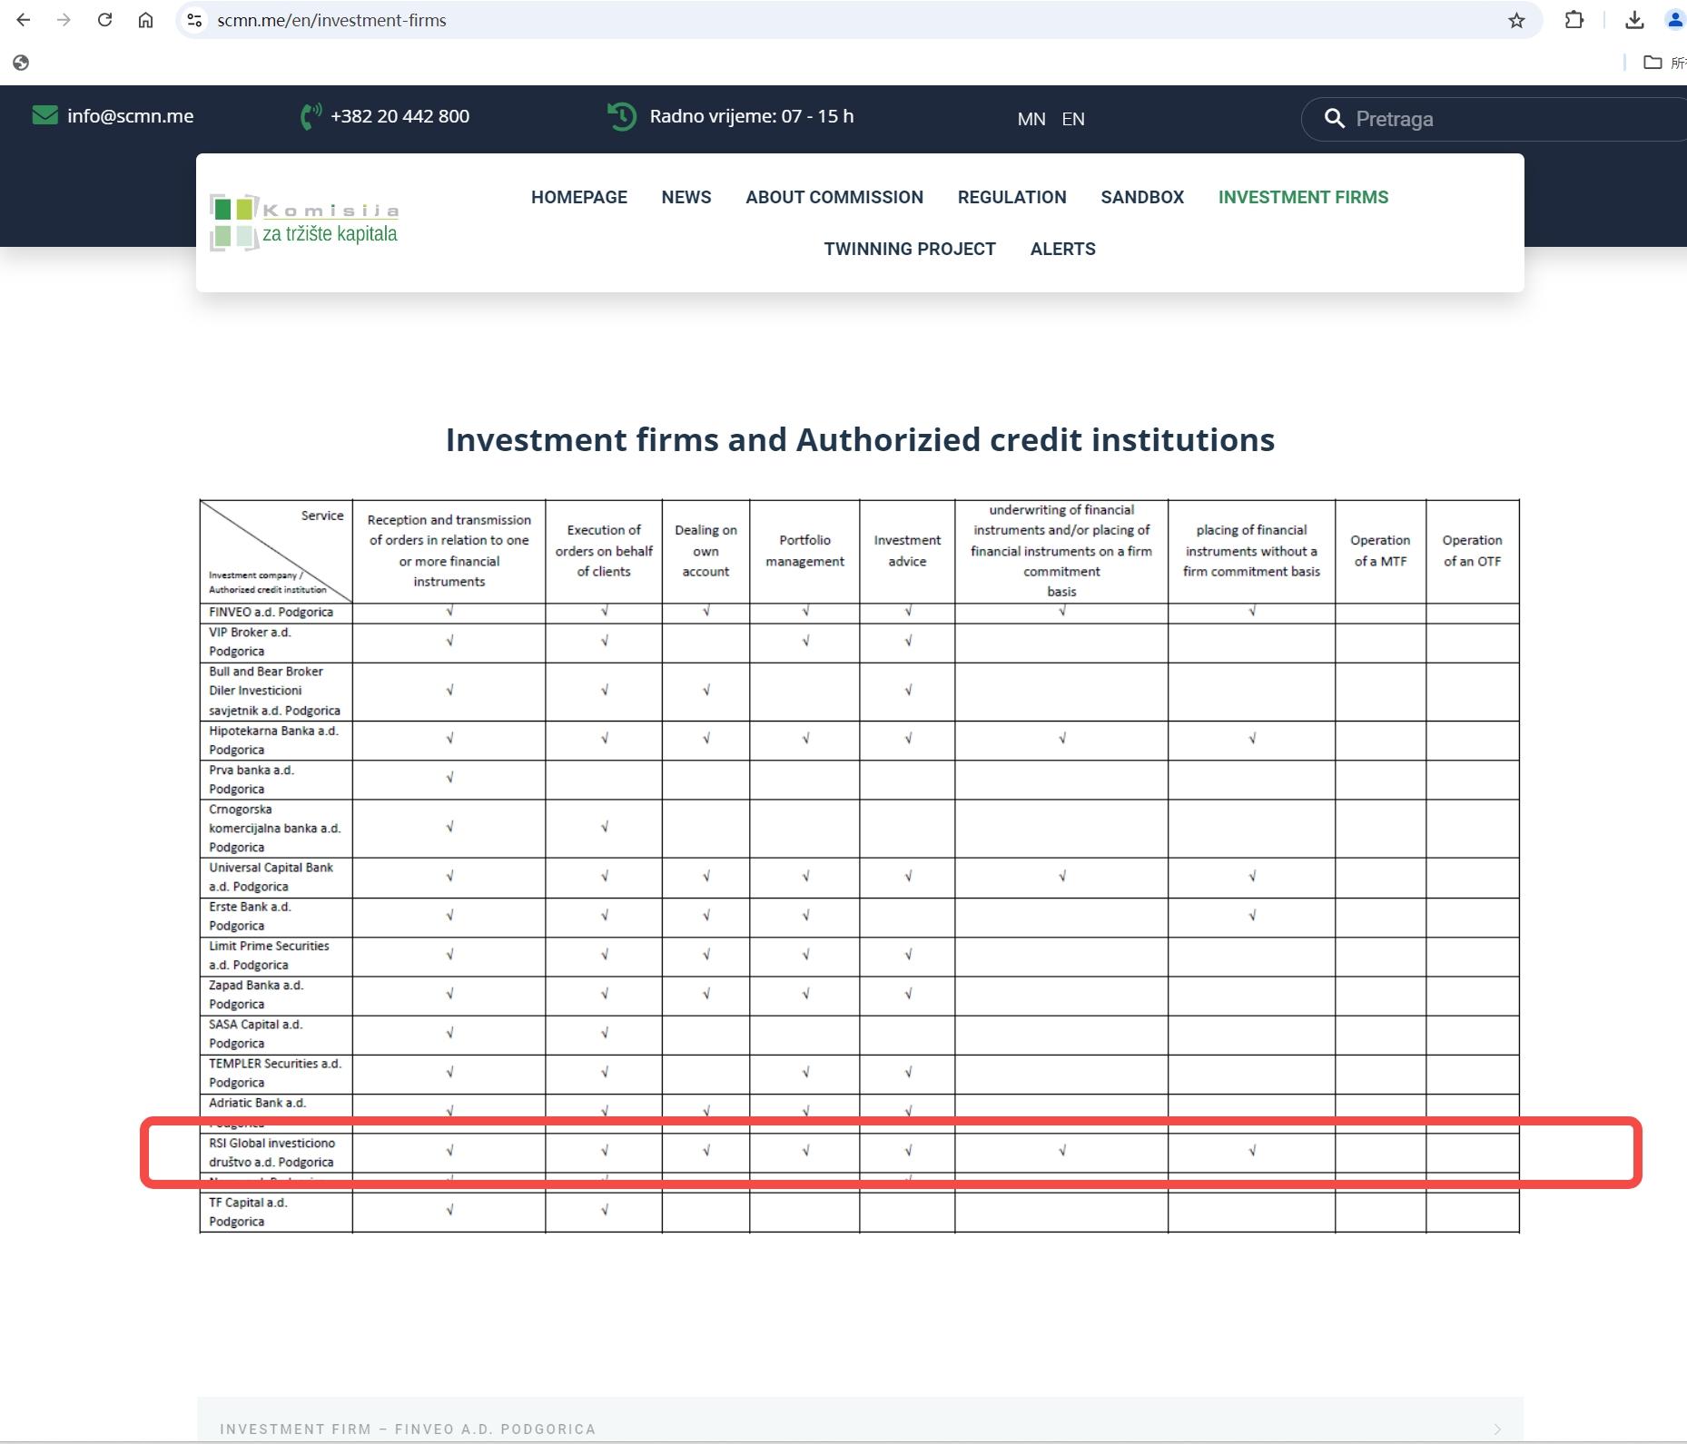Image resolution: width=1687 pixels, height=1444 pixels.
Task: Call +382 20 442 800 link
Action: click(x=400, y=116)
